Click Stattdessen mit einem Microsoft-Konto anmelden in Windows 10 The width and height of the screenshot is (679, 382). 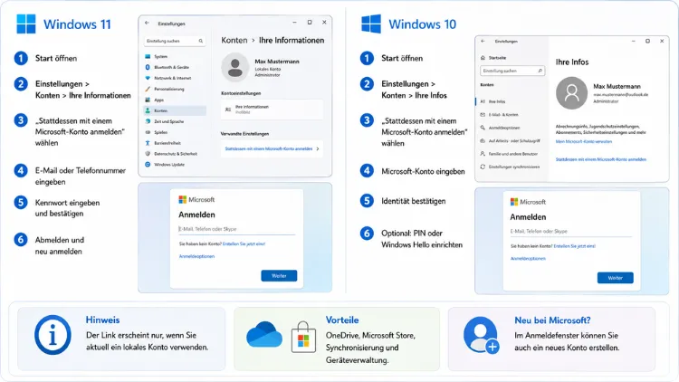click(601, 159)
